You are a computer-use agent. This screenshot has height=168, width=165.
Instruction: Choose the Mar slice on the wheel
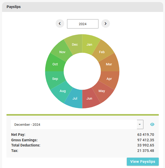tap(109, 64)
